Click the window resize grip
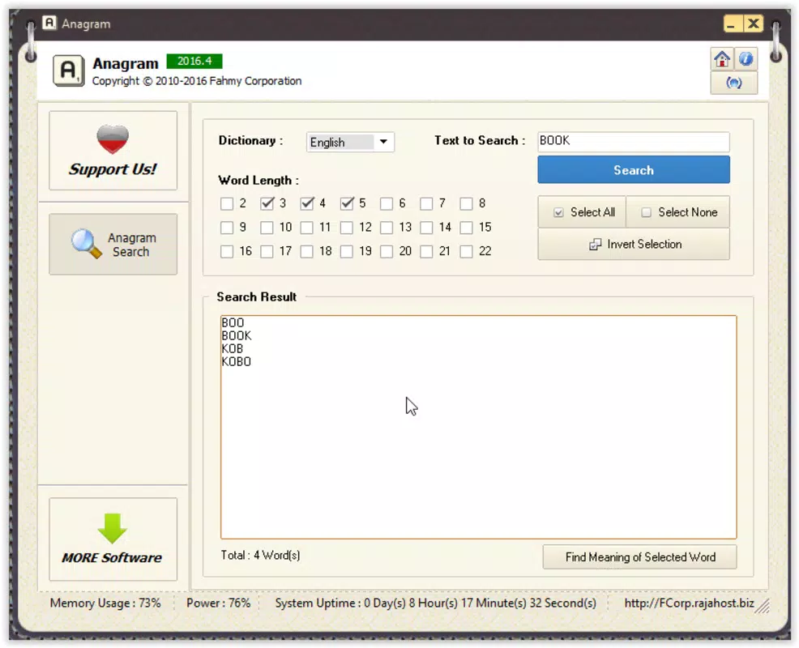The width and height of the screenshot is (799, 648). click(763, 606)
